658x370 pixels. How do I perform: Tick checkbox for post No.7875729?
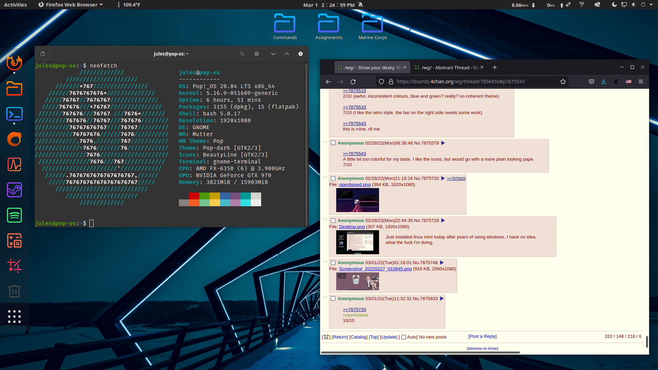click(x=333, y=220)
